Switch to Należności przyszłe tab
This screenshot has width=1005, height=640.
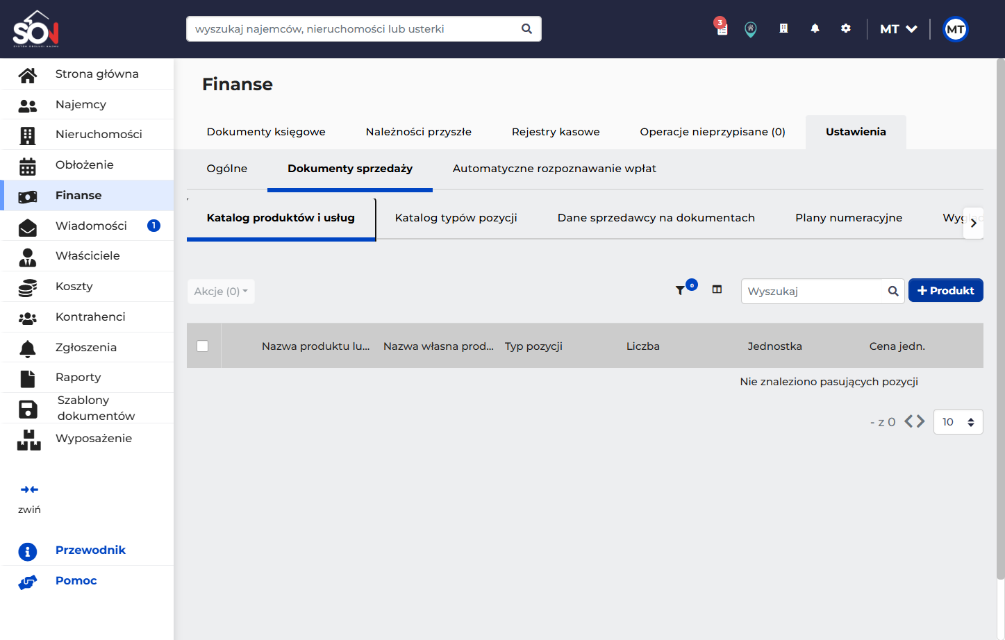click(x=419, y=132)
